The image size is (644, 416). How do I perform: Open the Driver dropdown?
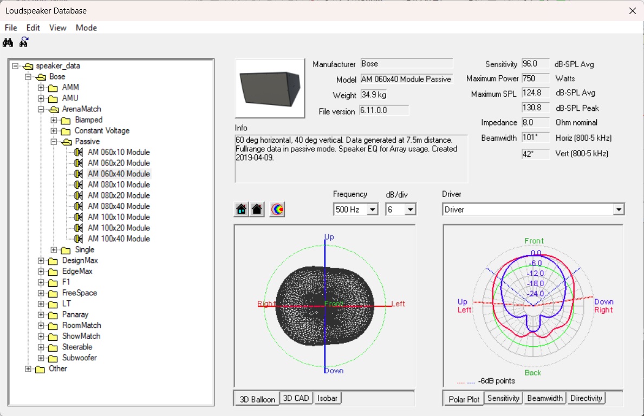click(619, 208)
